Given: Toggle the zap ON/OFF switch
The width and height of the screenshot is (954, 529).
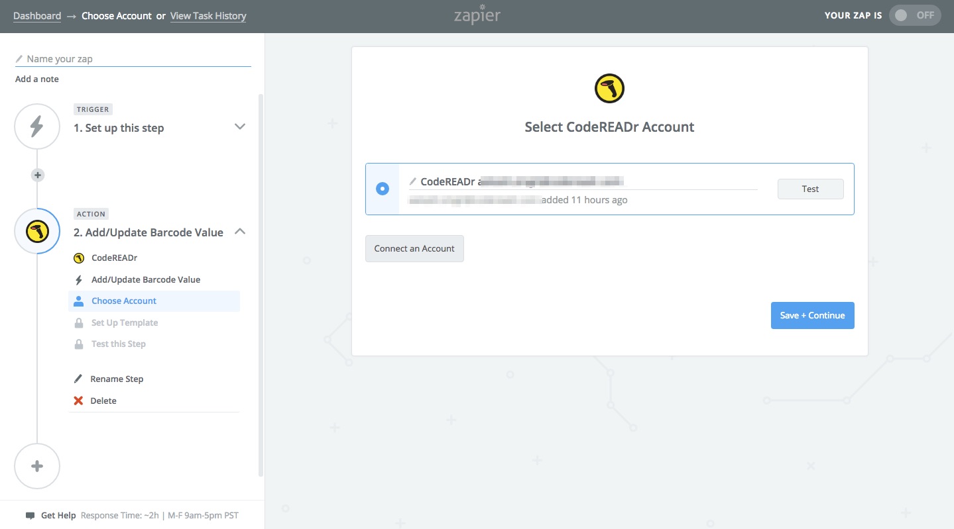Looking at the screenshot, I should 915,15.
